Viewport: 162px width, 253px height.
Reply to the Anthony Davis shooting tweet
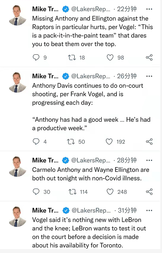click(x=36, y=142)
